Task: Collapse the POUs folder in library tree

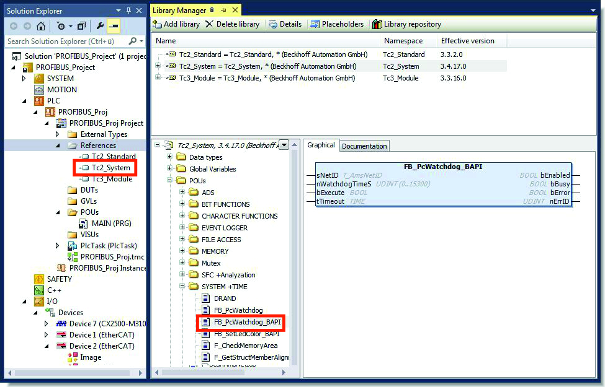Action: tap(169, 180)
